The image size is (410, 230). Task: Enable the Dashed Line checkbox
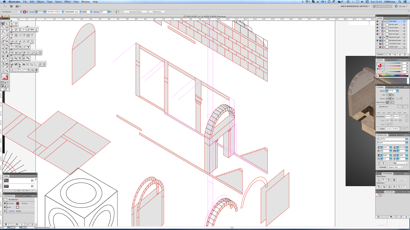[x=377, y=107]
